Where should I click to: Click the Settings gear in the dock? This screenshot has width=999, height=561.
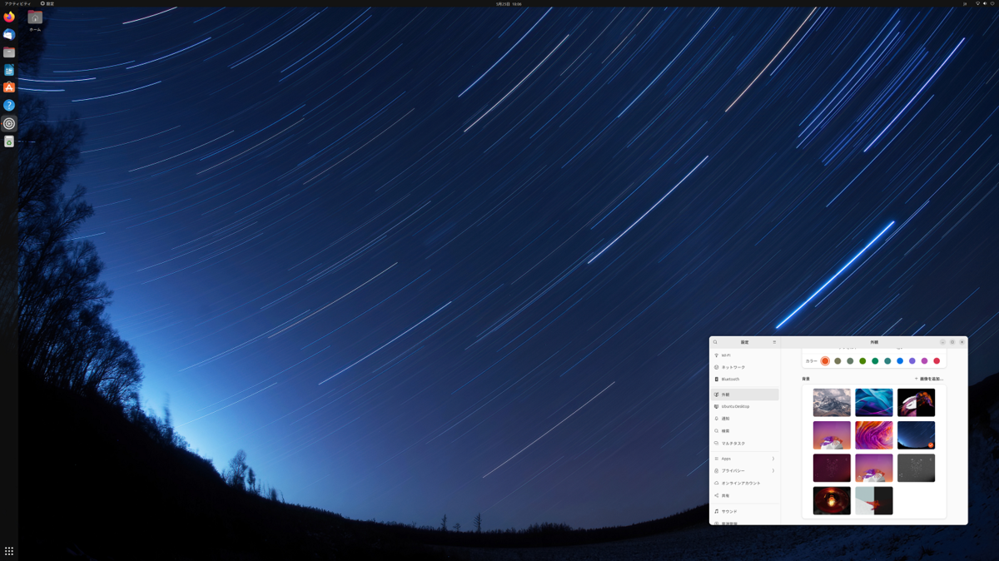[x=9, y=123]
